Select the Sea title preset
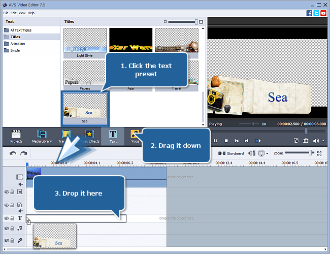 point(85,109)
